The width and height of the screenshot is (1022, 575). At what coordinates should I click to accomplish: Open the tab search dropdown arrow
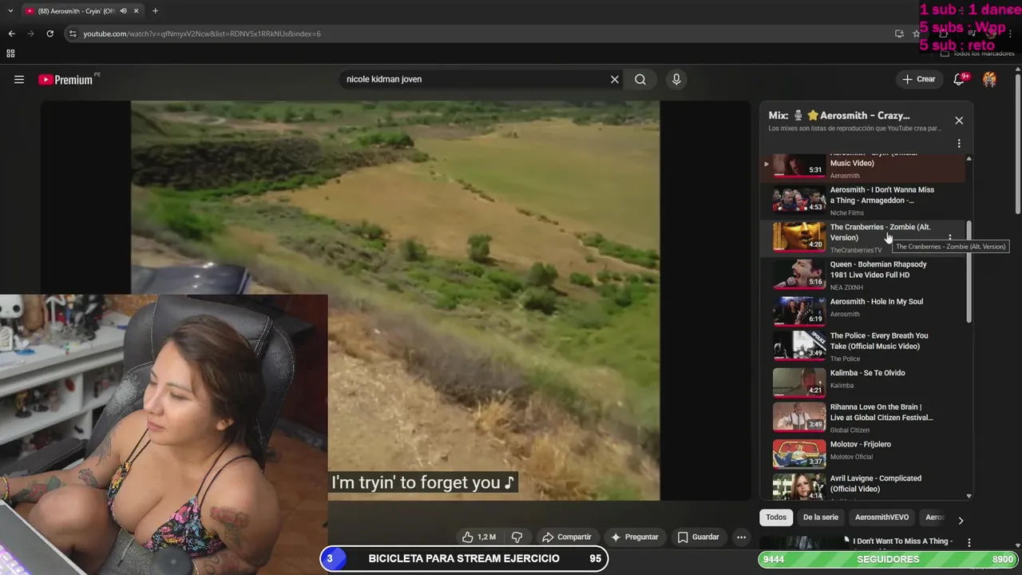coord(10,11)
